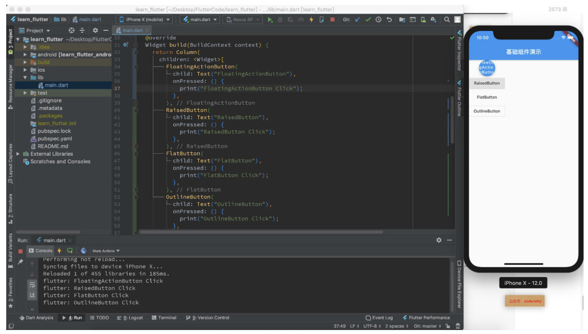Click Git: master branch in status bar
This screenshot has width=588, height=334.
click(428, 326)
